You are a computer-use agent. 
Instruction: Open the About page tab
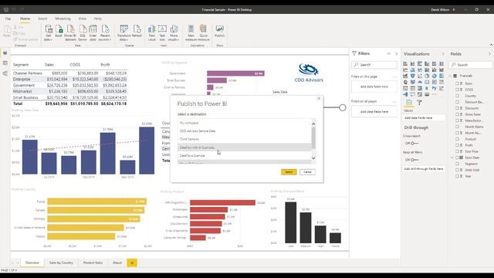point(117,263)
